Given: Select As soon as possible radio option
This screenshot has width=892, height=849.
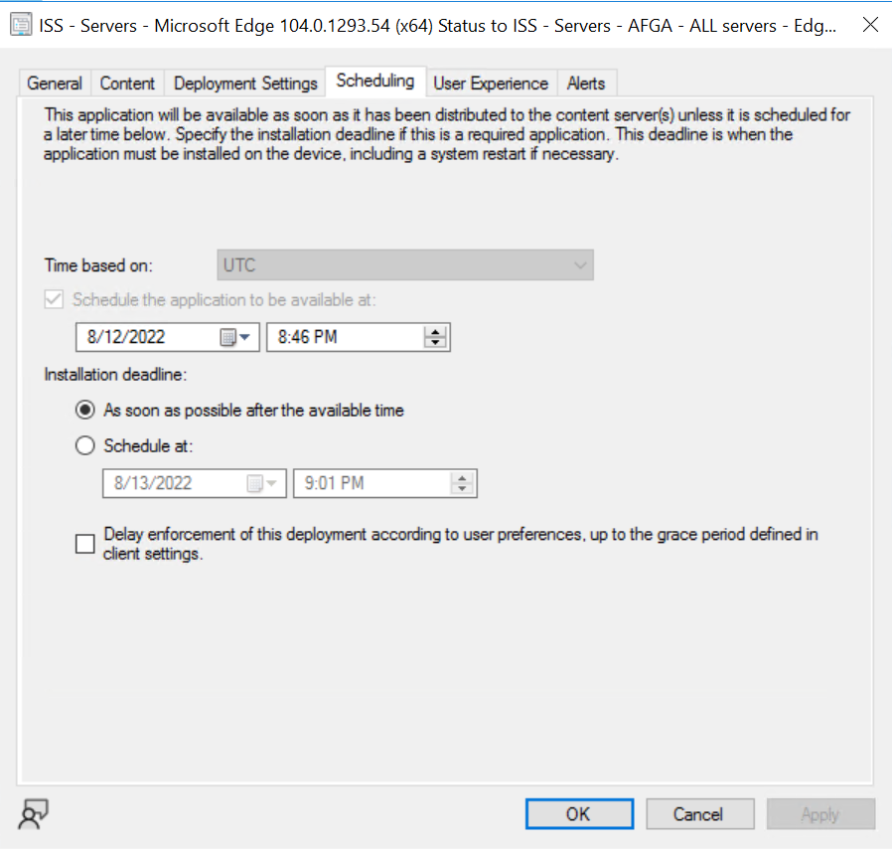Looking at the screenshot, I should [x=84, y=410].
